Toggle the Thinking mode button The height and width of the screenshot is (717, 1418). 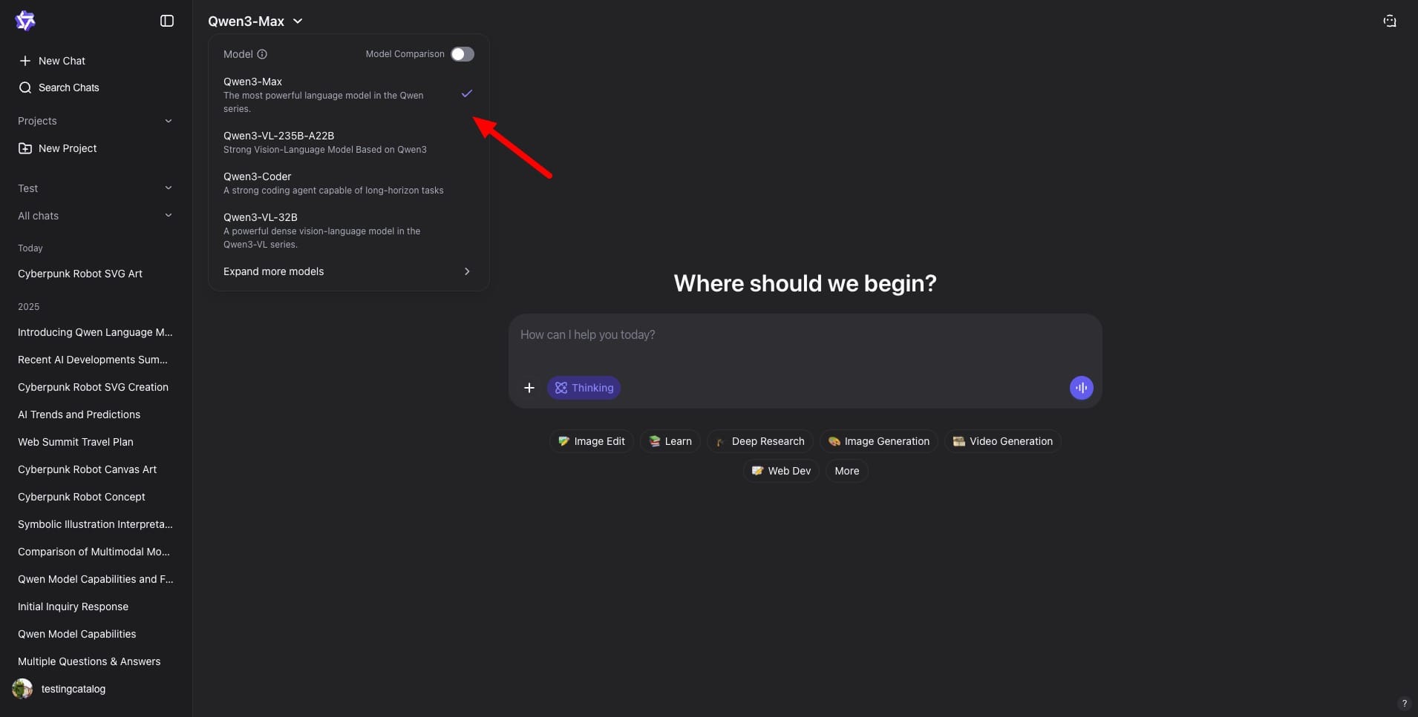[584, 388]
